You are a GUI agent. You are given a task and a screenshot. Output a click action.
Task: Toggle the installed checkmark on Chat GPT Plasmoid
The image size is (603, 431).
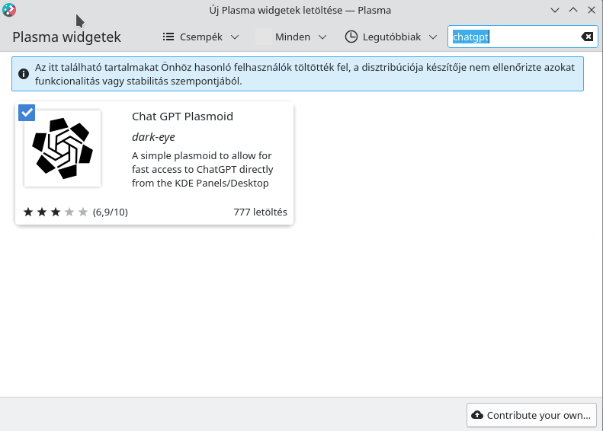(x=27, y=113)
